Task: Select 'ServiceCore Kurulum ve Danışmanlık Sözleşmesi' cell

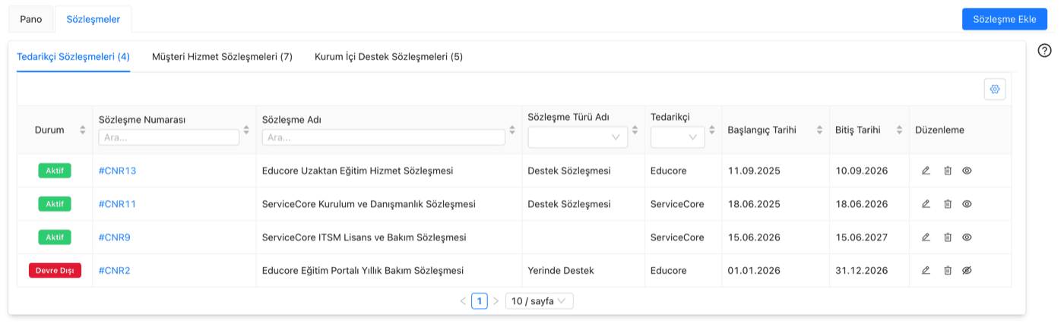Action: pos(369,204)
